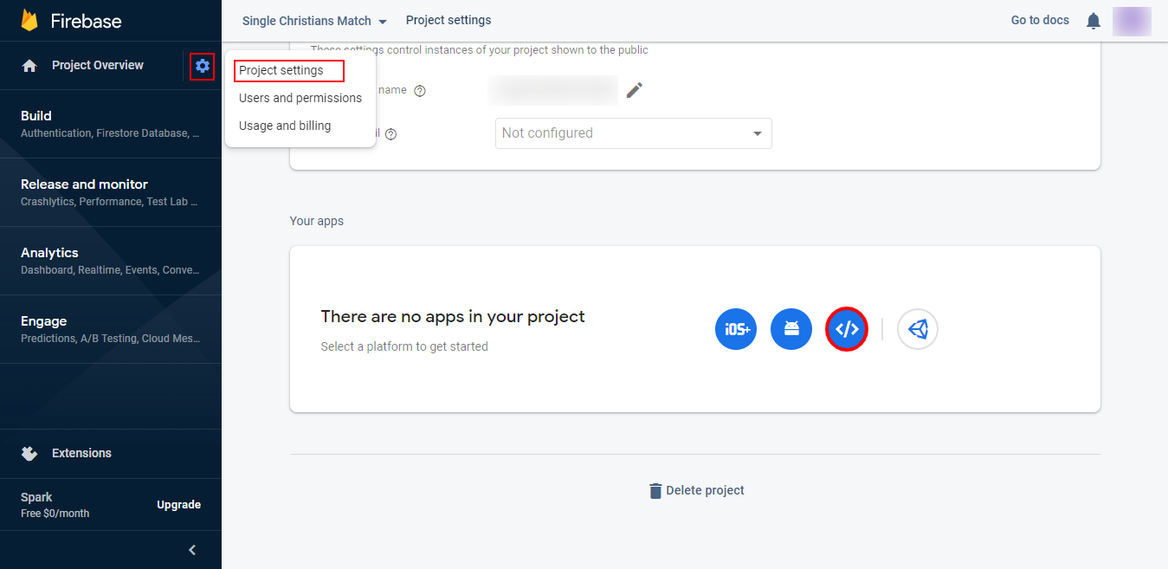Click the blurred public-facing name field

(x=552, y=90)
